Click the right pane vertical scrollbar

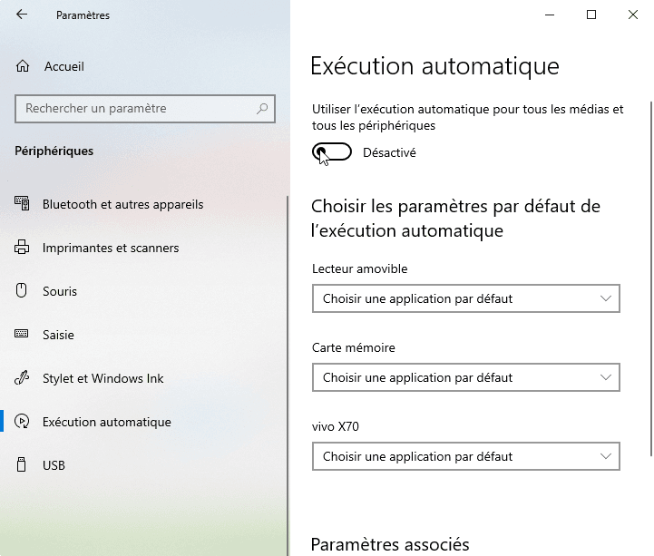pos(651,278)
